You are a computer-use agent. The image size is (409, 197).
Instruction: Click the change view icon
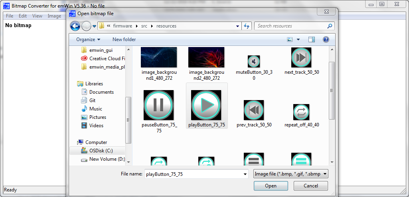290,39
